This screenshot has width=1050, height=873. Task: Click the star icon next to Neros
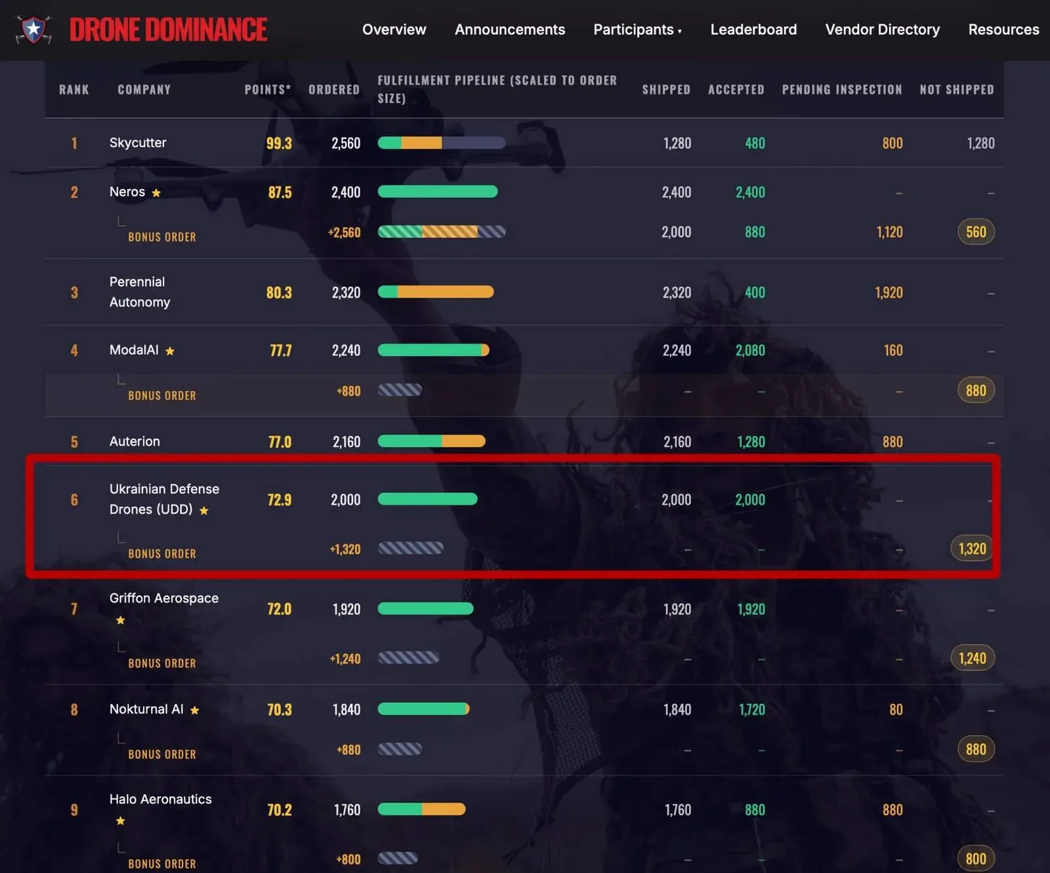point(156,193)
